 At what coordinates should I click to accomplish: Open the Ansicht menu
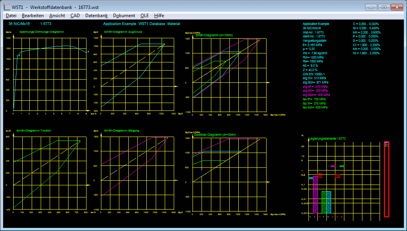pos(57,16)
